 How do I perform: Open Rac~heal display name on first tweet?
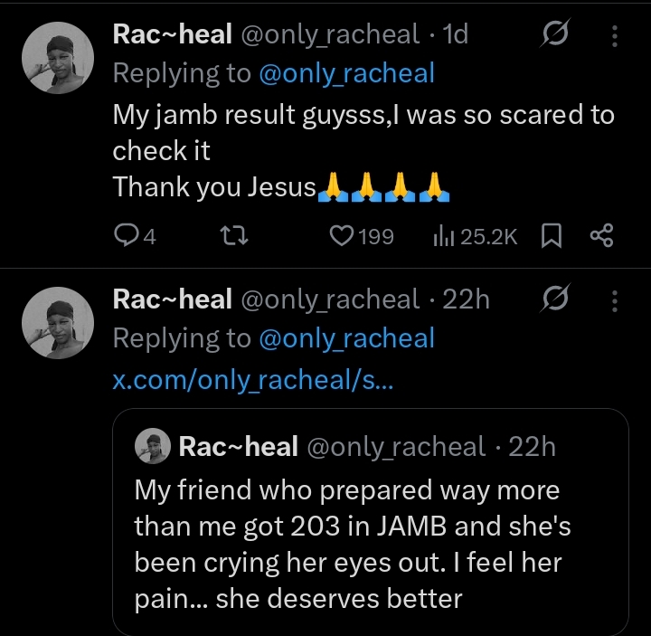(172, 34)
